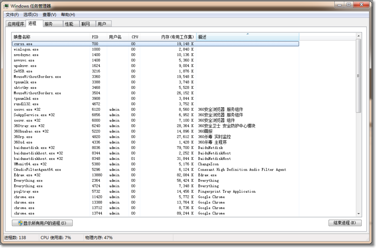Select the SeAppService.exe *32 process

click(x=155, y=115)
